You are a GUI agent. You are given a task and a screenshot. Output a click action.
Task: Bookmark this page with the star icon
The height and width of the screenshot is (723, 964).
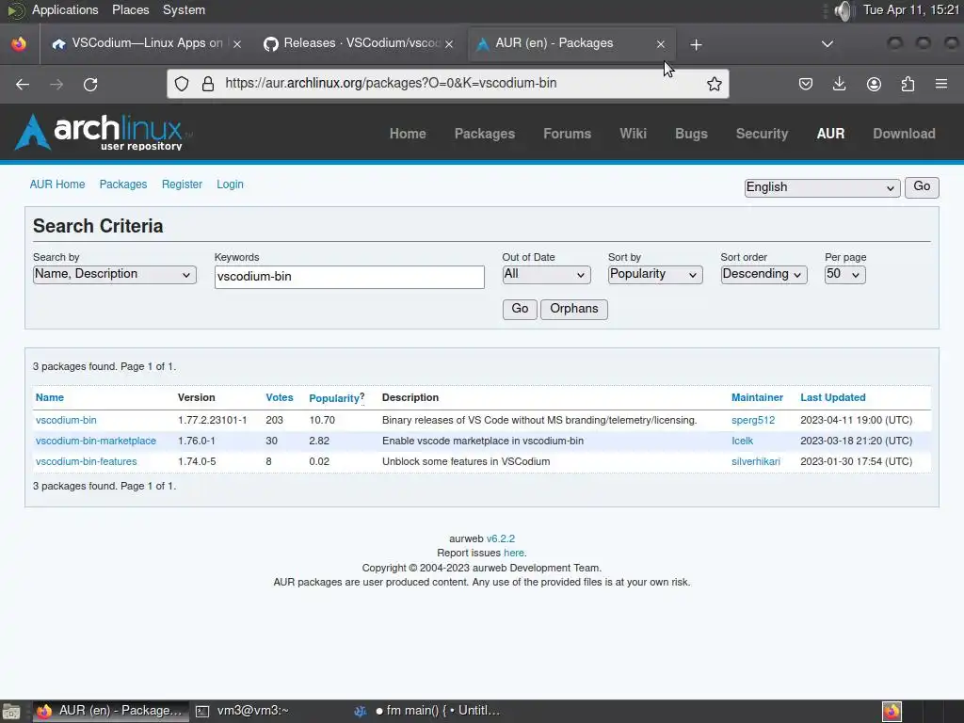(714, 84)
